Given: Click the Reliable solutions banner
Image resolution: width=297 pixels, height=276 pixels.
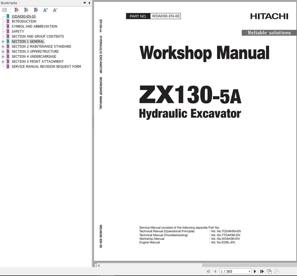Looking at the screenshot, I should pyautogui.click(x=269, y=33).
